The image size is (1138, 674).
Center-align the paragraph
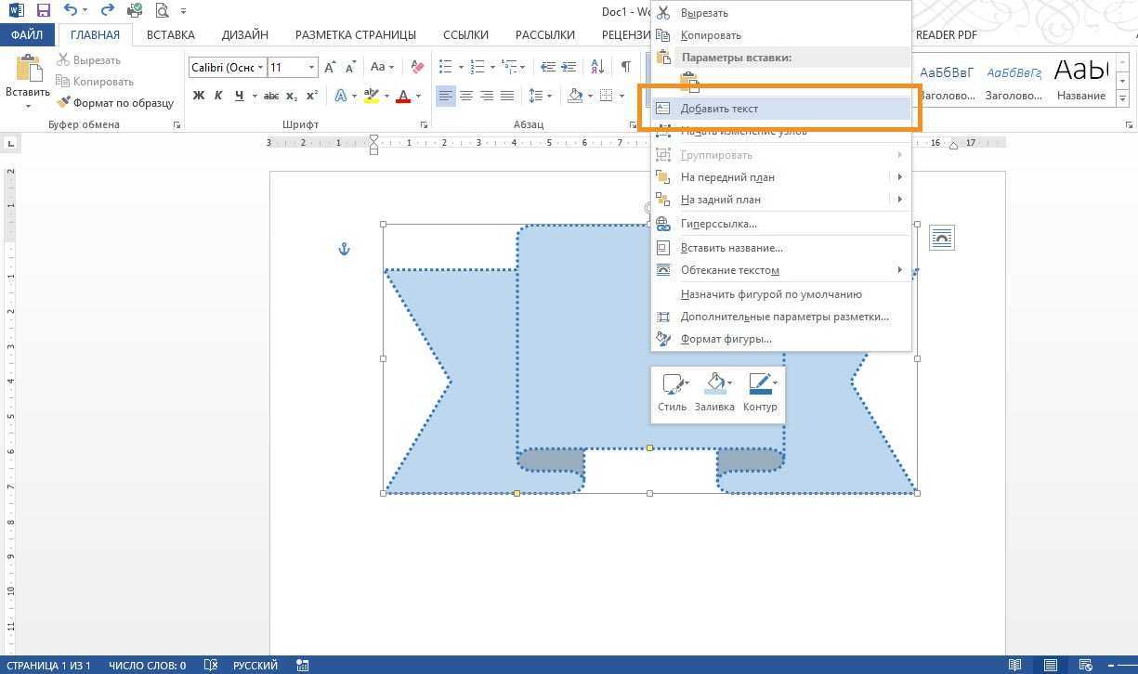pyautogui.click(x=466, y=96)
